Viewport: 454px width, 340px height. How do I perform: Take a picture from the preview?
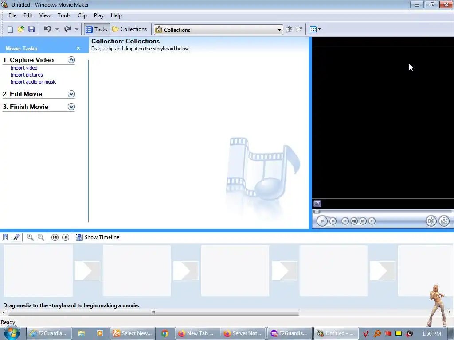444,221
